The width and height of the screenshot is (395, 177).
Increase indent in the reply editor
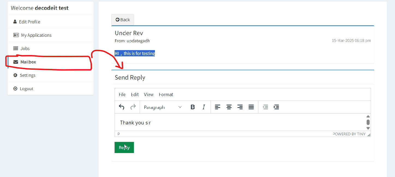[x=276, y=107]
